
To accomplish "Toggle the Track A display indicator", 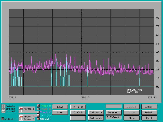I will (x=38, y=106).
